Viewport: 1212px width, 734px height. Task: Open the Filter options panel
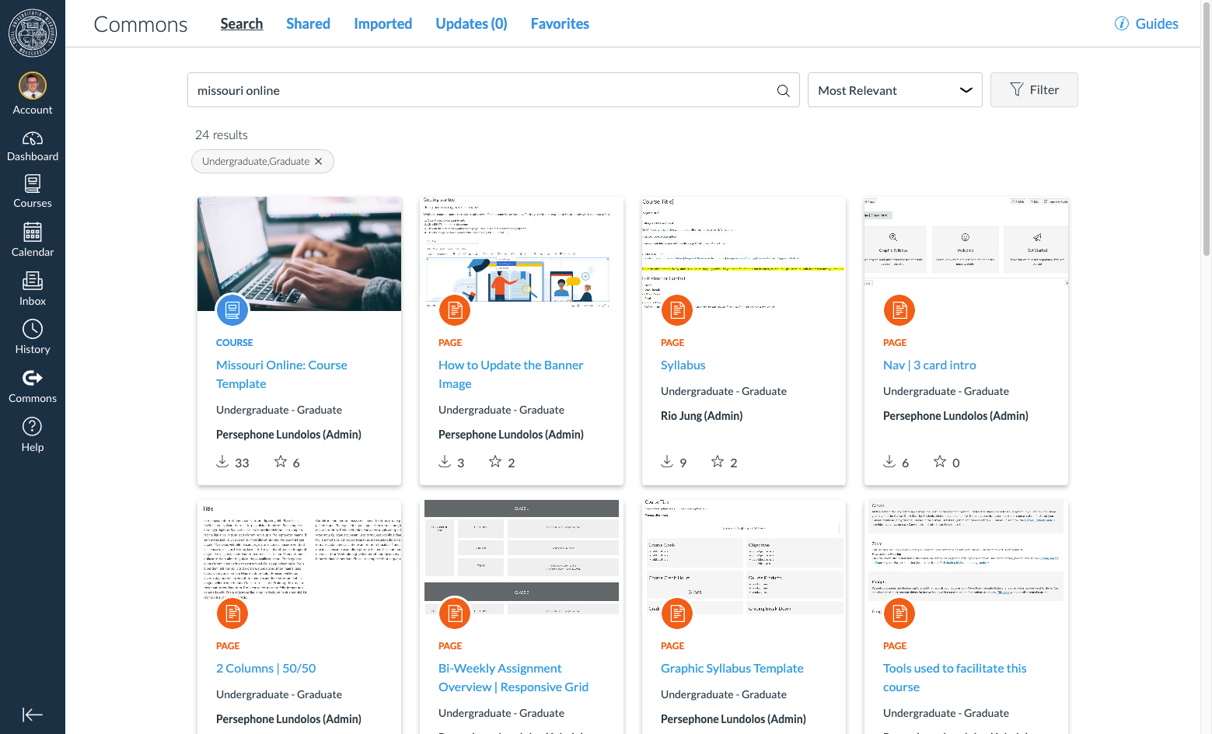[1033, 90]
